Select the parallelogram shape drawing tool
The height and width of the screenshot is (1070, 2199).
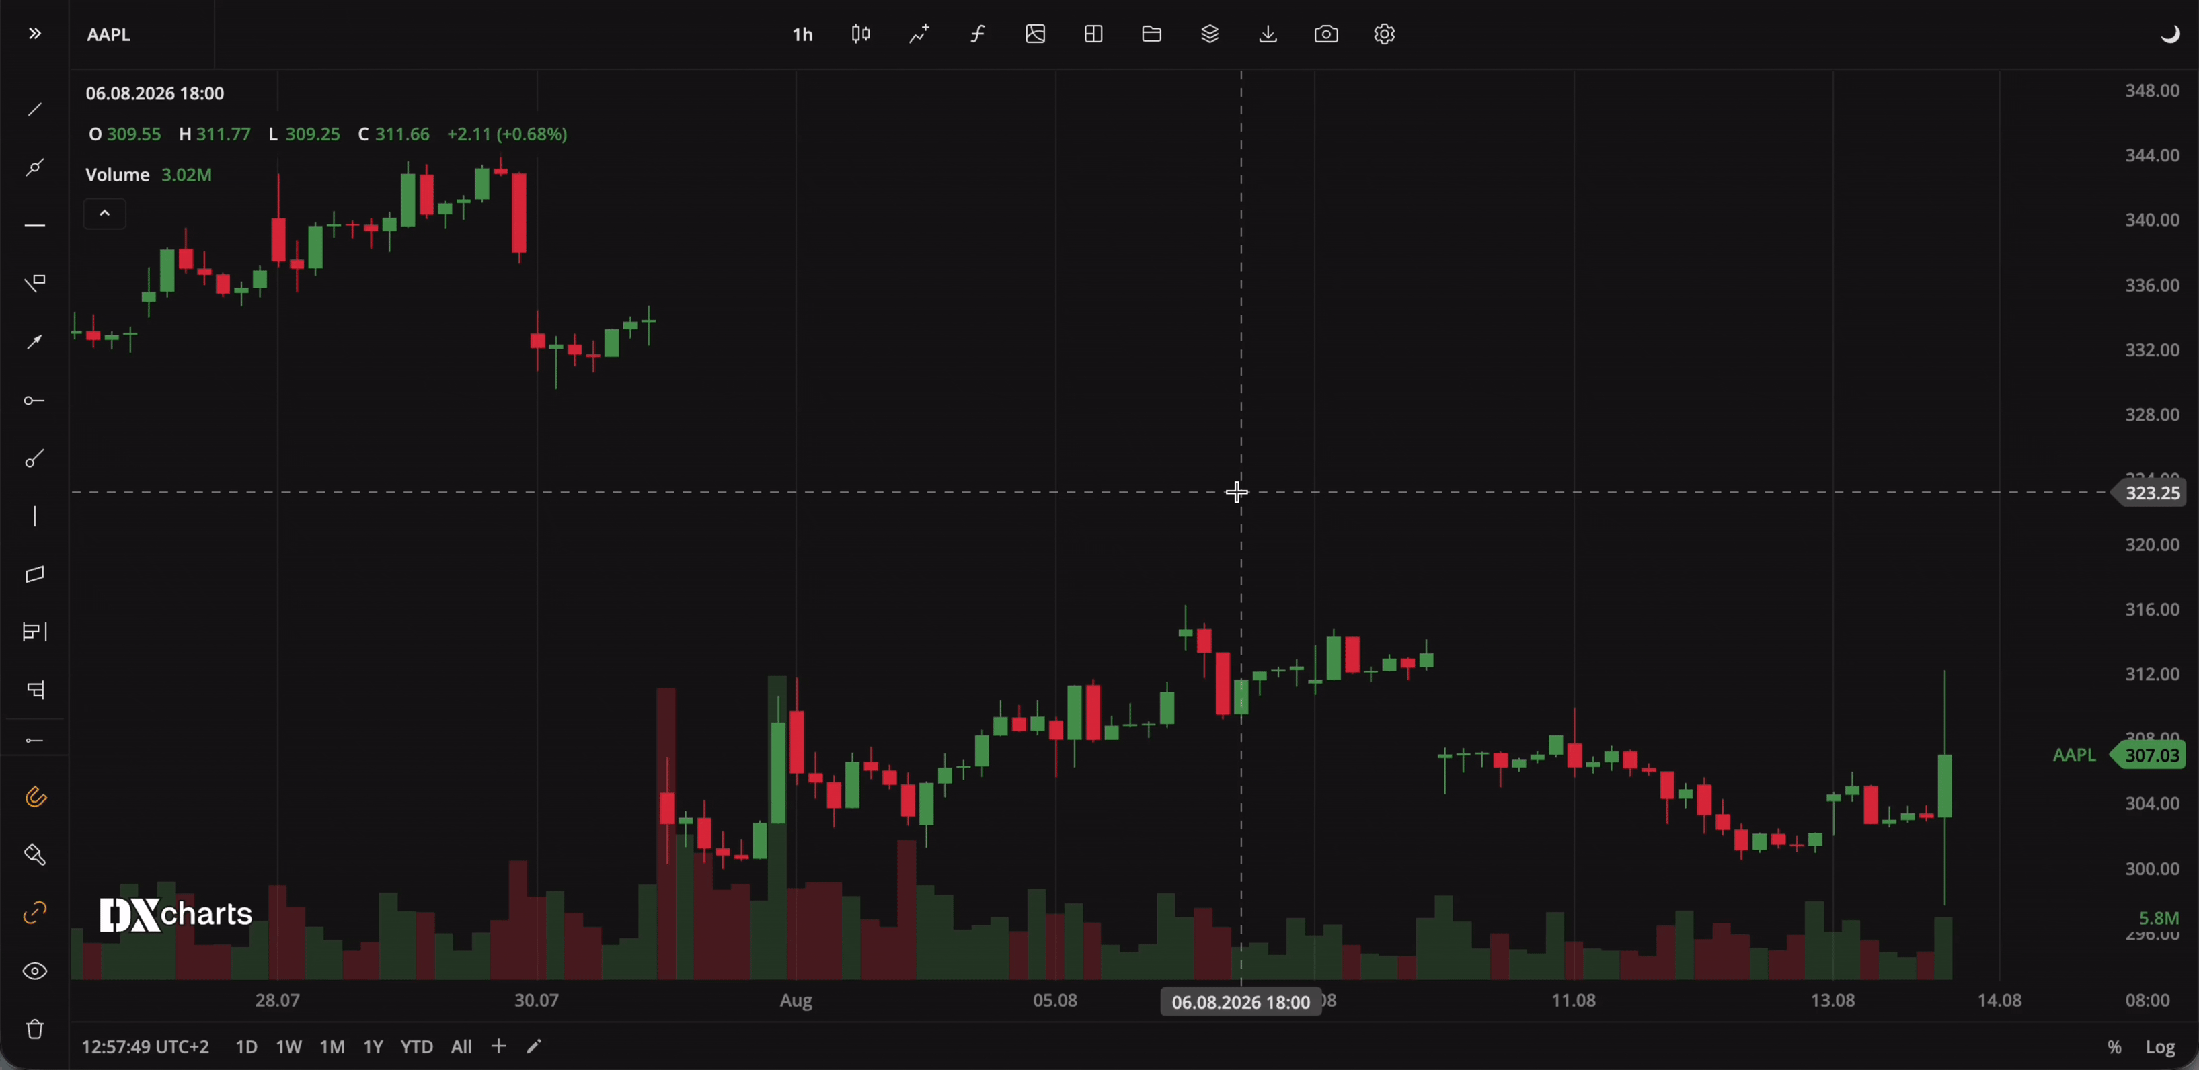coord(35,574)
